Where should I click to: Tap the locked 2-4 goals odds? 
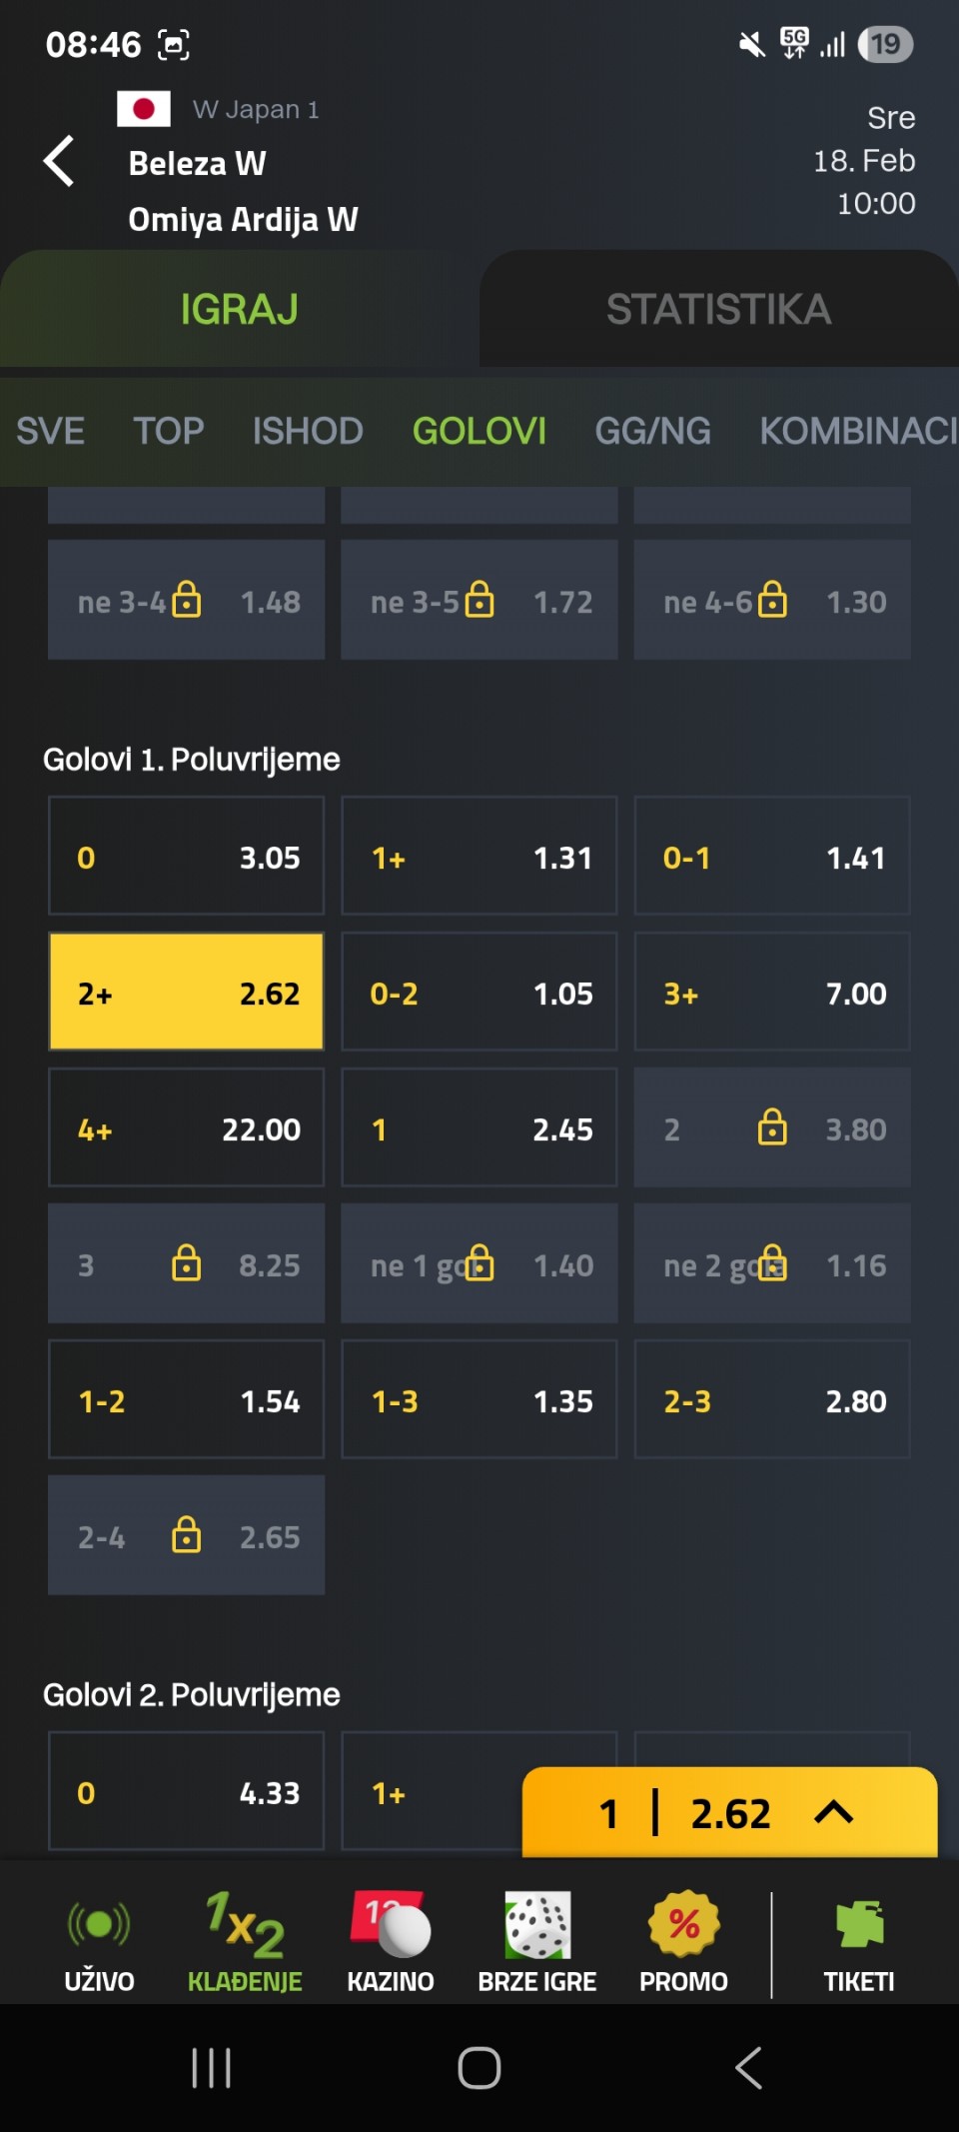[186, 1536]
